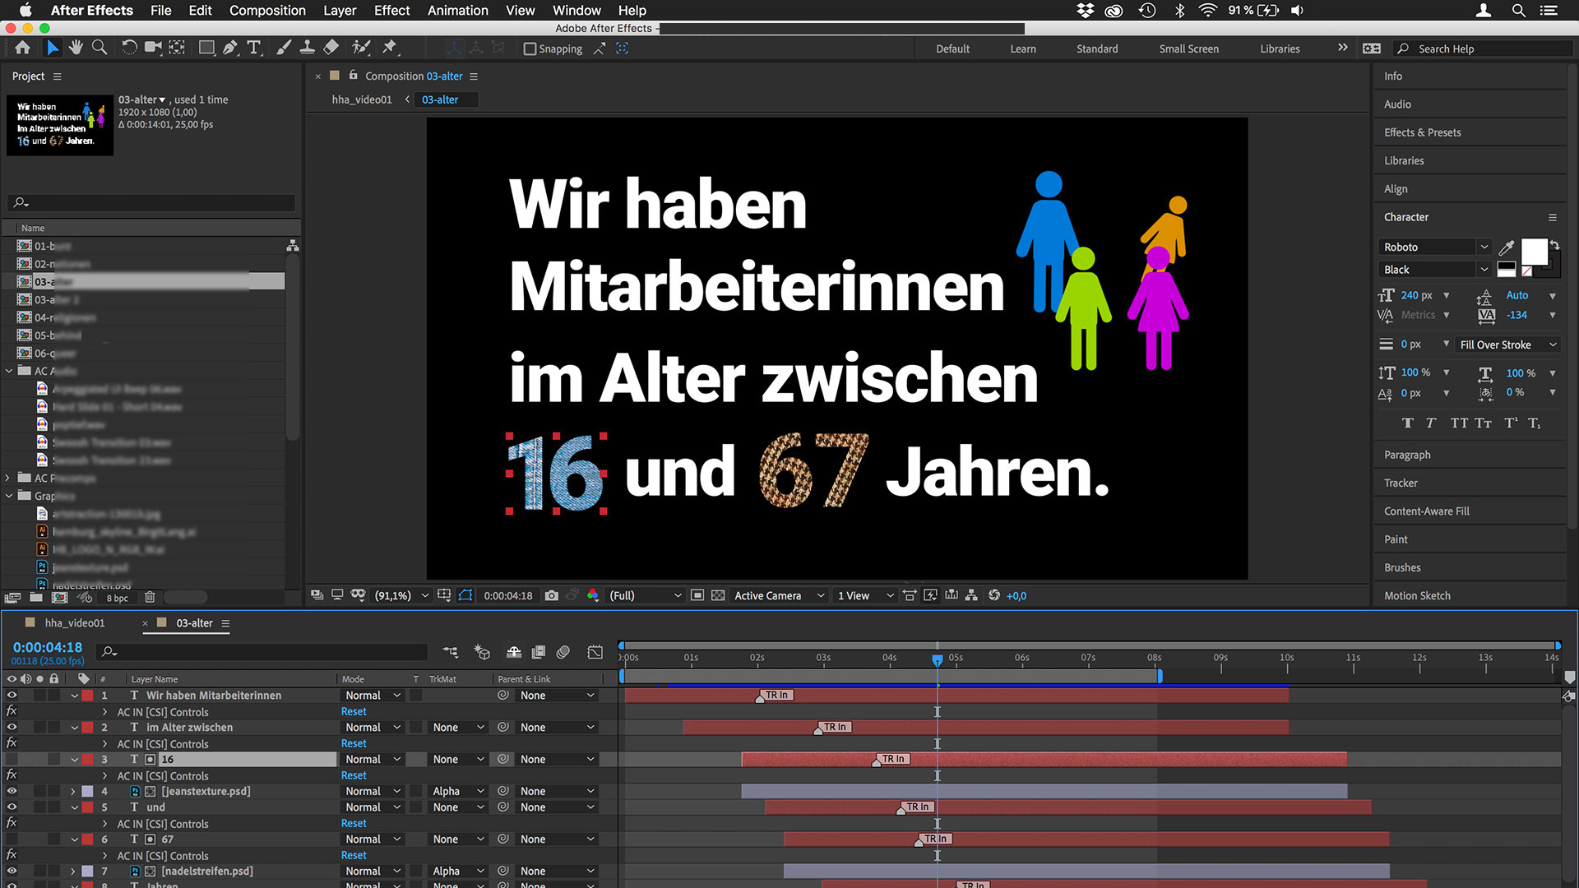The image size is (1579, 888).
Task: Delete selected item with the trash icon
Action: [150, 598]
